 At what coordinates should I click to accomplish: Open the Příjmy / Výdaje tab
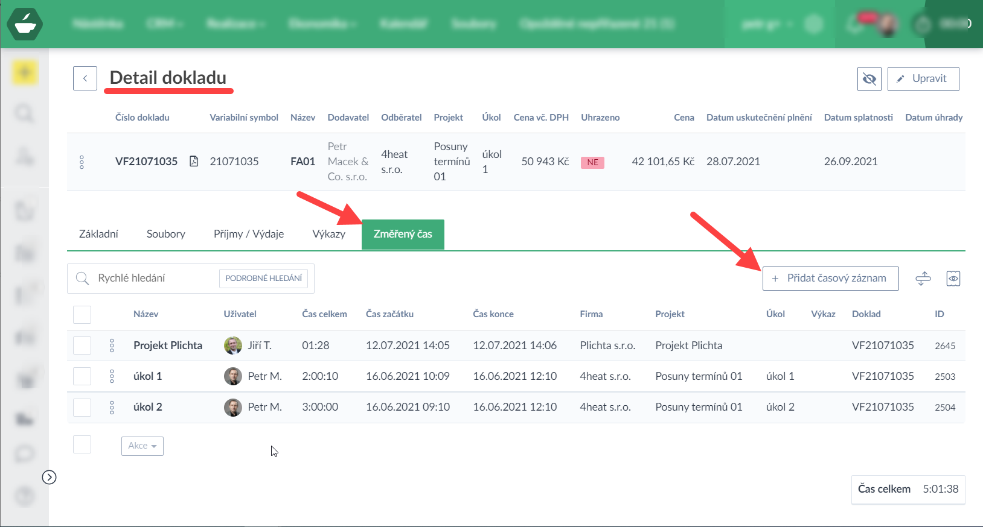point(248,234)
